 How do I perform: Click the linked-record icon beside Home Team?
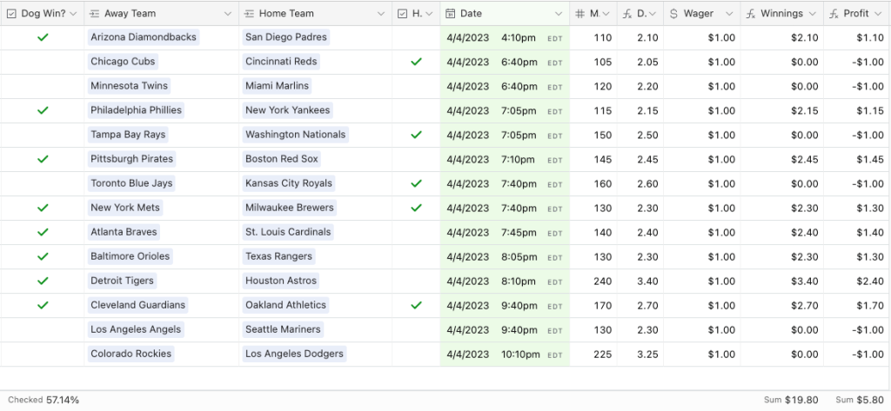249,14
